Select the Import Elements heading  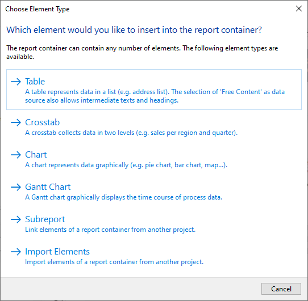pos(57,252)
